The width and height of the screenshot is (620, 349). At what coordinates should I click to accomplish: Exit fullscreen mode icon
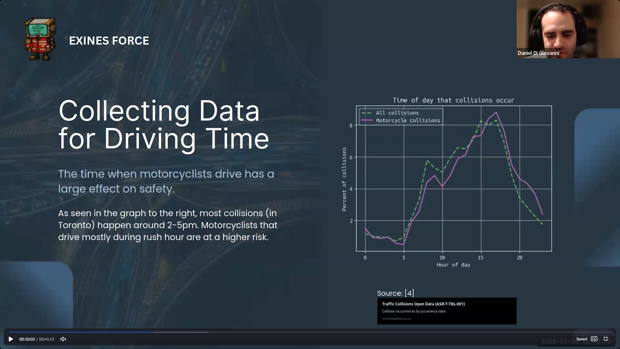(x=606, y=339)
